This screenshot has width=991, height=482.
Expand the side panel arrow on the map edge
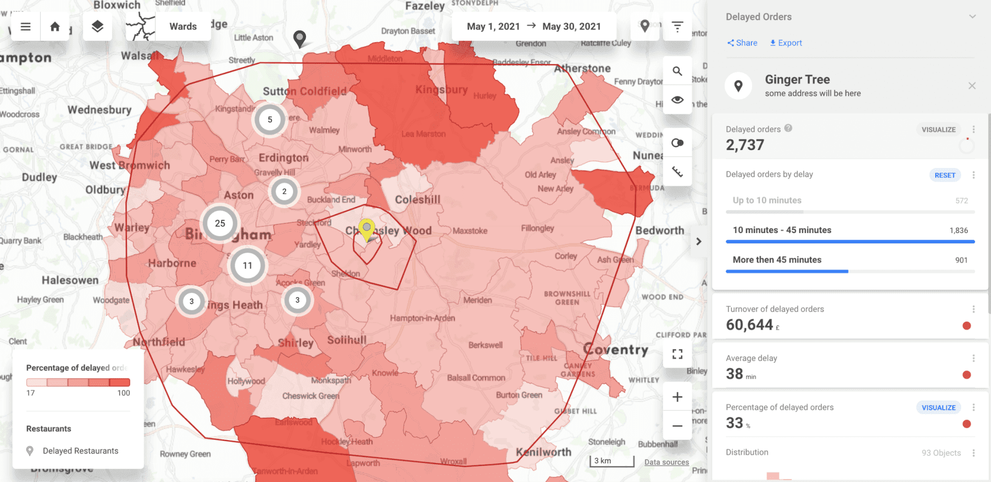[x=699, y=241]
